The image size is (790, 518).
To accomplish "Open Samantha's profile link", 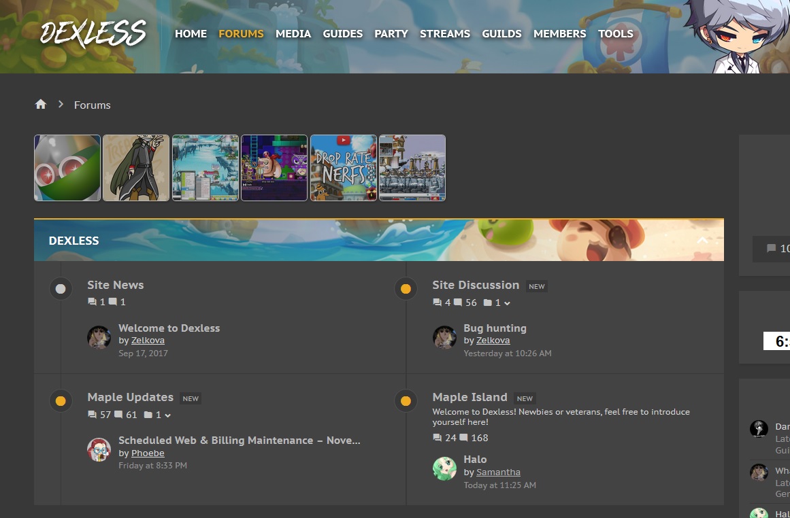I will [498, 472].
